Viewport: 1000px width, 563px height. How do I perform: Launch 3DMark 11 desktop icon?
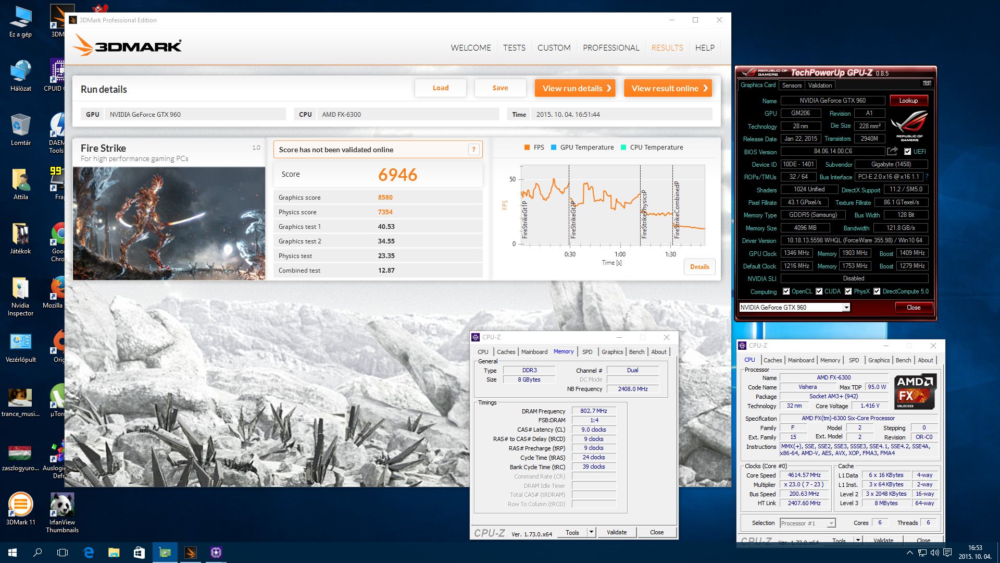20,509
